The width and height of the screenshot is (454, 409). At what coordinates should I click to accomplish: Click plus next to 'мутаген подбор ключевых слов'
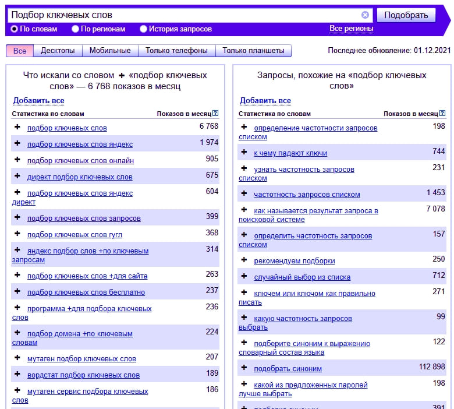[17, 357]
